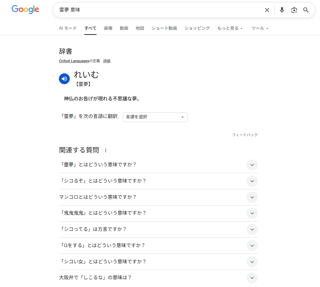Expand 「靈夢」とはどういう意味ですか question
320x287 pixels.
tap(252, 165)
